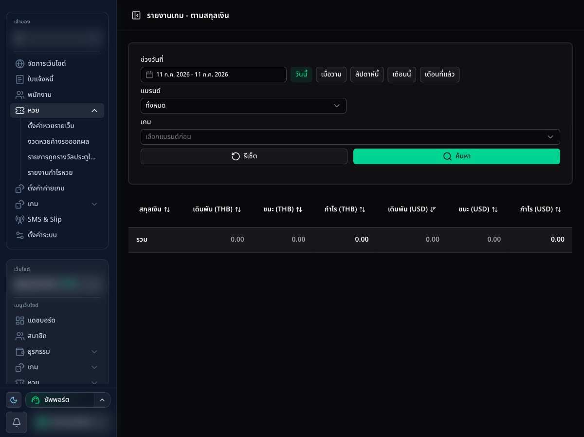Sort the table by สกุลเงิน column
Image resolution: width=584 pixels, height=437 pixels.
[x=154, y=209]
